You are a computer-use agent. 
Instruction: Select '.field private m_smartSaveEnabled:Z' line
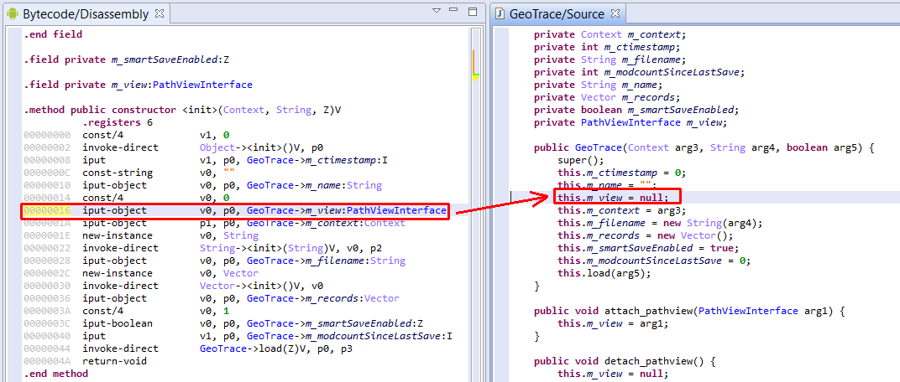click(x=126, y=59)
